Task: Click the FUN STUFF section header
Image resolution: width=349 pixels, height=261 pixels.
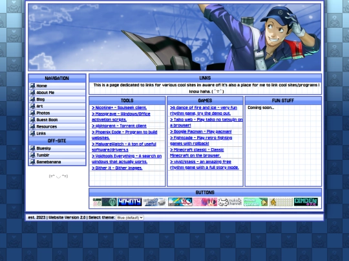Action: coord(283,101)
